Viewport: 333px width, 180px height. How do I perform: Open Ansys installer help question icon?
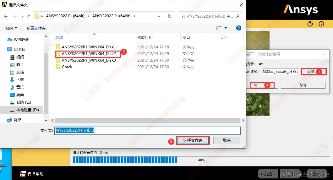tap(310, 24)
